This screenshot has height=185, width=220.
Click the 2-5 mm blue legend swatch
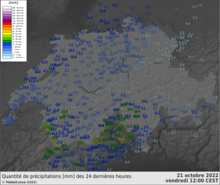[7, 49]
